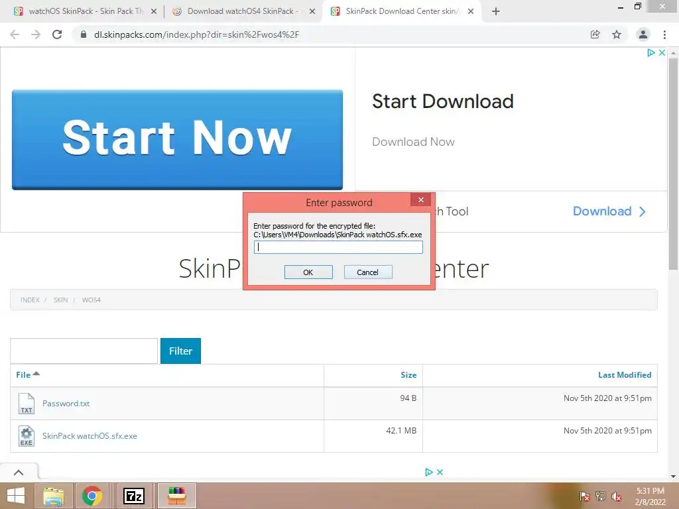Open the taskbar clock and date
679x509 pixels.
click(650, 496)
